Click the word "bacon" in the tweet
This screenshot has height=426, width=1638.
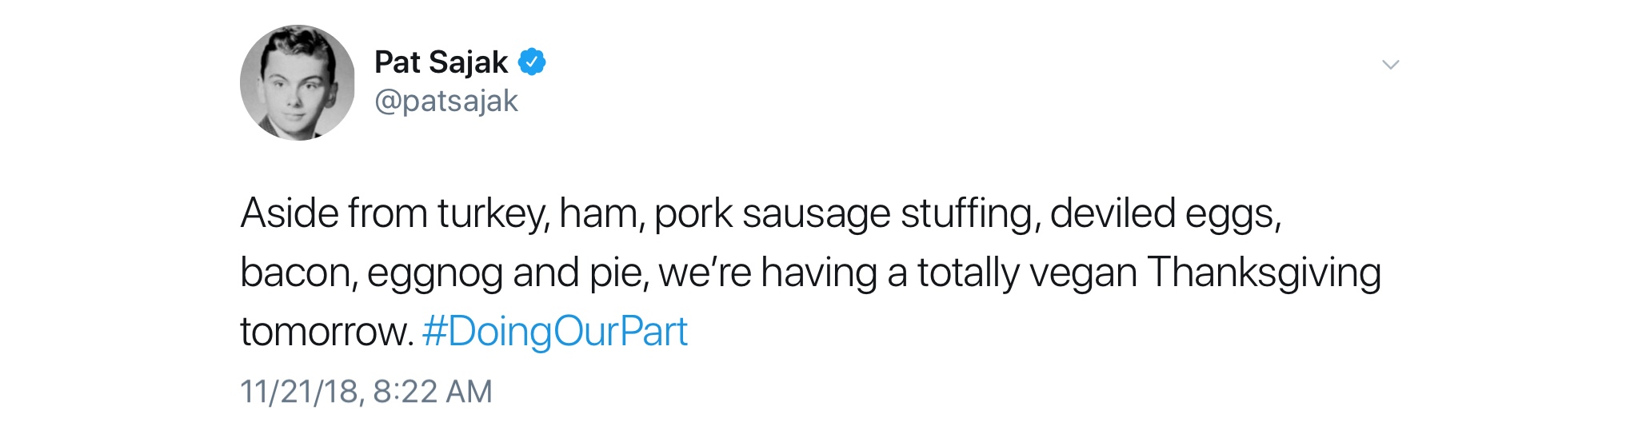(298, 273)
